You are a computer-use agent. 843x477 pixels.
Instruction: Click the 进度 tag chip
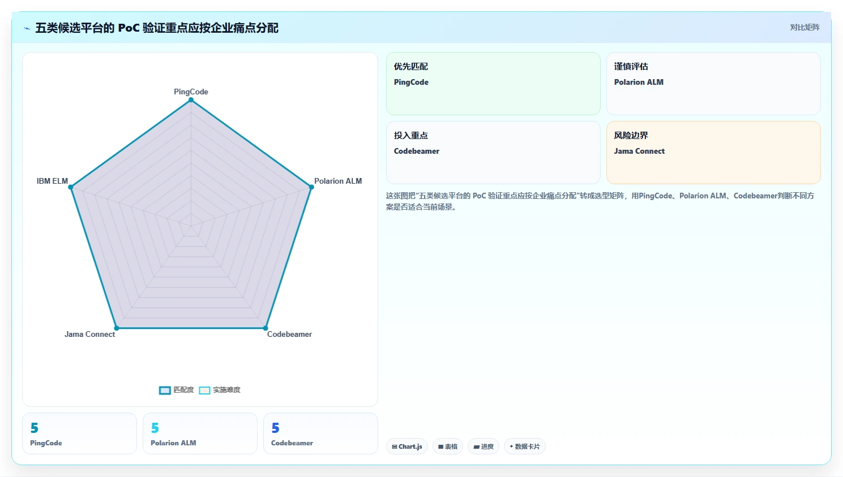pyautogui.click(x=483, y=446)
